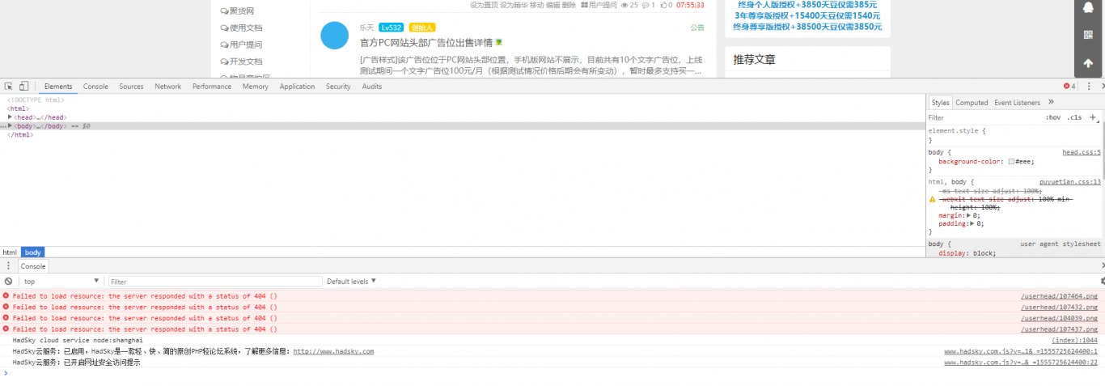
Task: Open the /userhead/107432.png source link
Action: (1059, 308)
